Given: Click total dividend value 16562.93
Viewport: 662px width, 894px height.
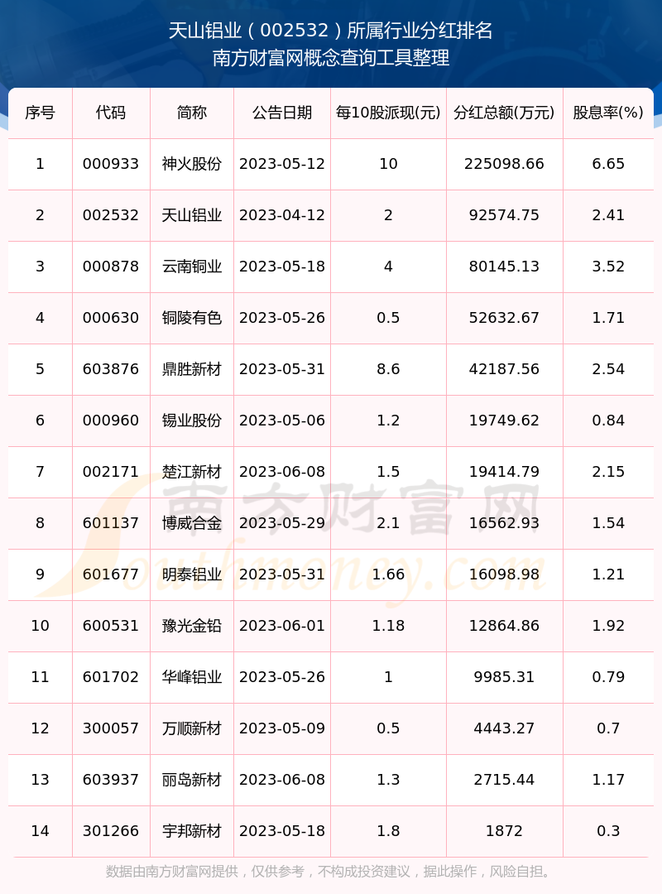Looking at the screenshot, I should tap(504, 523).
